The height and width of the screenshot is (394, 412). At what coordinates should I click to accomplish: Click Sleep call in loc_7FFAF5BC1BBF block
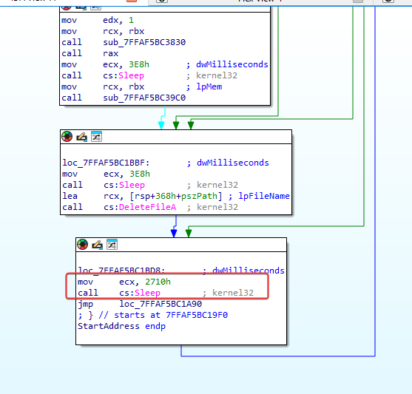click(132, 186)
